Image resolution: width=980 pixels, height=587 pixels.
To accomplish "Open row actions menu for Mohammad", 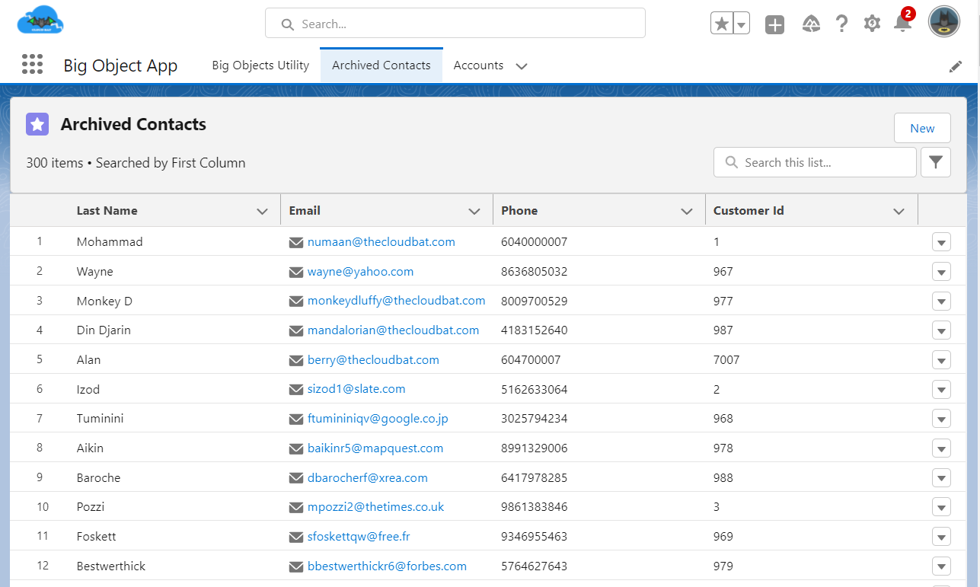I will tap(941, 242).
